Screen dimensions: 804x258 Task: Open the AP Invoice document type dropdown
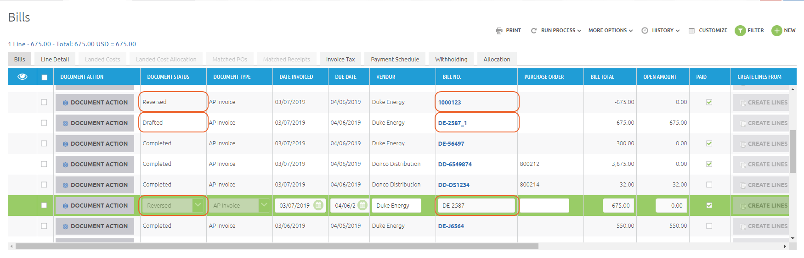pos(264,205)
